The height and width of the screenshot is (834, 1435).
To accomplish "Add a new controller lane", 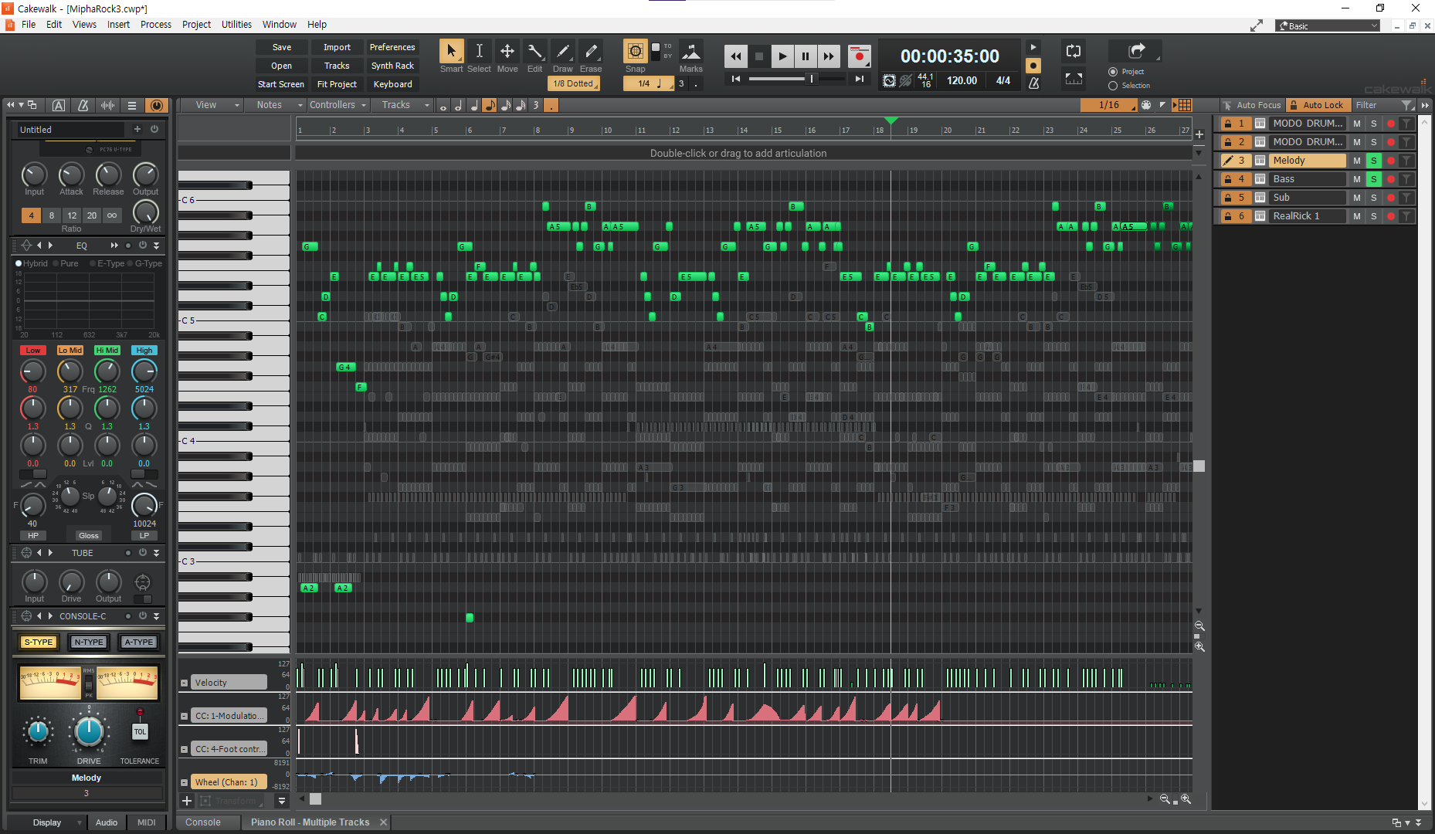I will [186, 801].
